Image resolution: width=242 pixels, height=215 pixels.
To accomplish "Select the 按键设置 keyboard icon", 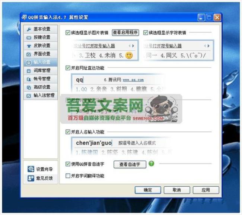I will 29,37.
